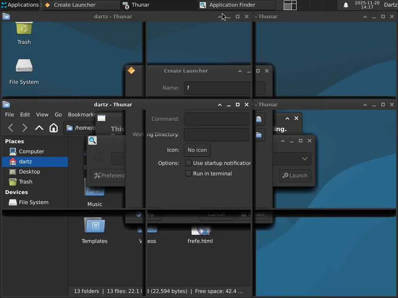Go to the parent folder in Thunar

pos(39,128)
